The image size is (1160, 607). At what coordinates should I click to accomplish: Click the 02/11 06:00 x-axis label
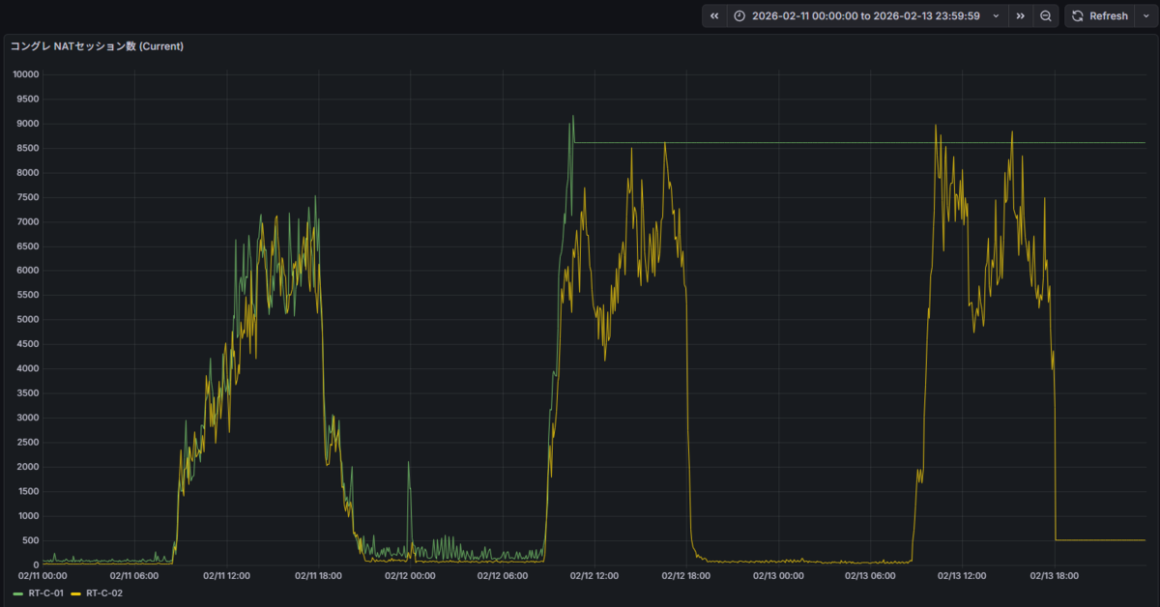[134, 575]
